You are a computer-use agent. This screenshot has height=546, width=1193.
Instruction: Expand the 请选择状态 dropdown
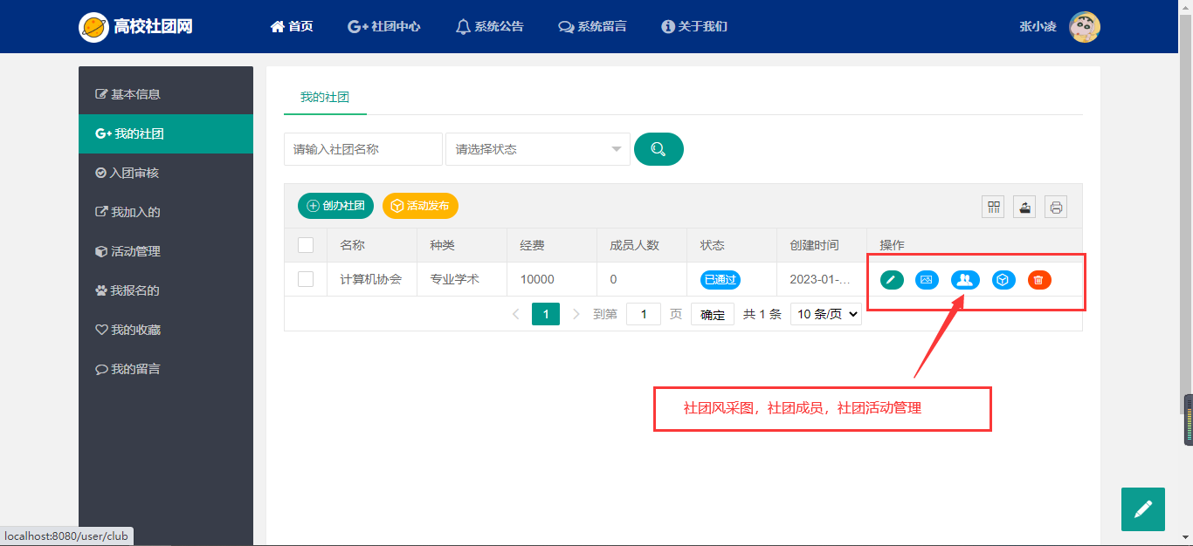[538, 149]
